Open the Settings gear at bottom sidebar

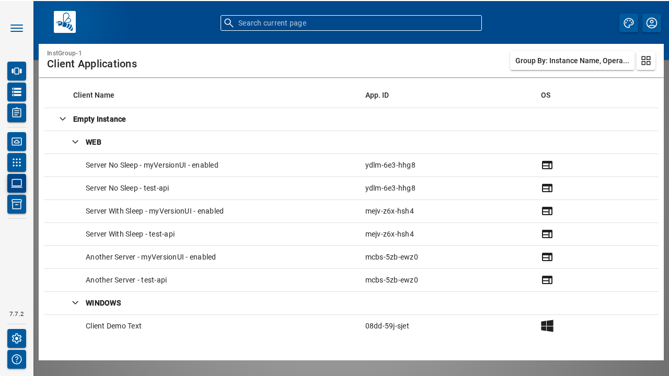click(16, 338)
